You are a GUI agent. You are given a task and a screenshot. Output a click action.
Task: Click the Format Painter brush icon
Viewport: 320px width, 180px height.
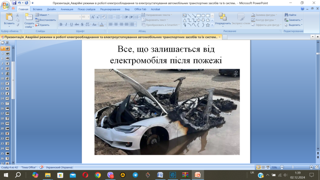(x=17, y=25)
